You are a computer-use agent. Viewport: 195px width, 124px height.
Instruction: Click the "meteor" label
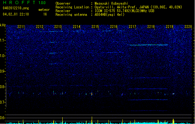(44, 10)
